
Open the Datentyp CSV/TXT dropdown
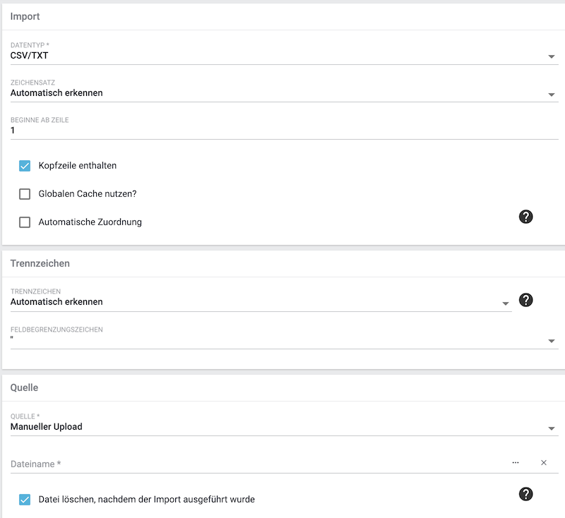[282, 56]
